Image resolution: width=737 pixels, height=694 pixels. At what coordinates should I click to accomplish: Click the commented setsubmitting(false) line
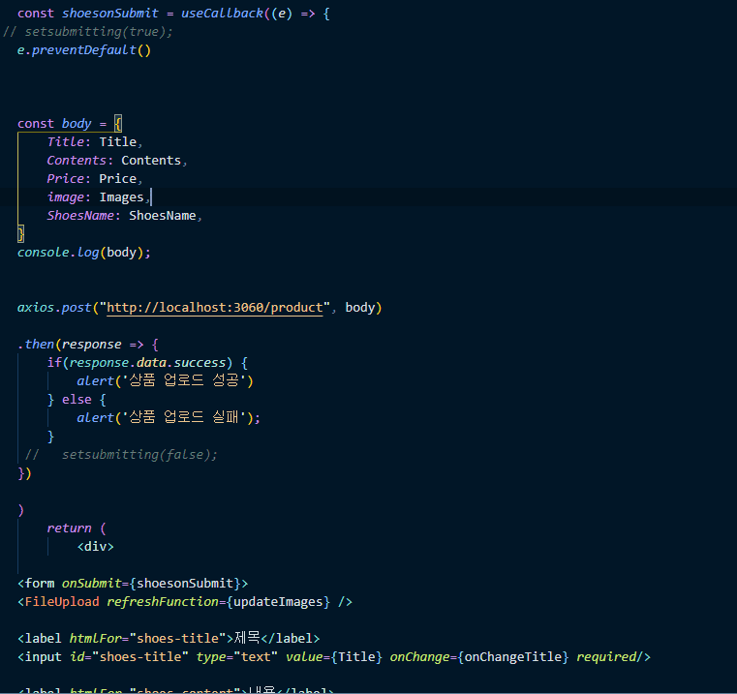pyautogui.click(x=121, y=455)
